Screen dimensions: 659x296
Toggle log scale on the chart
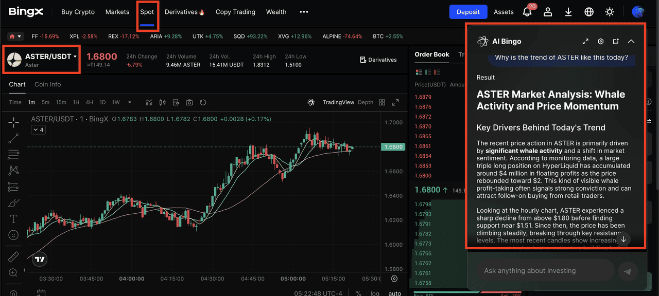(x=375, y=293)
